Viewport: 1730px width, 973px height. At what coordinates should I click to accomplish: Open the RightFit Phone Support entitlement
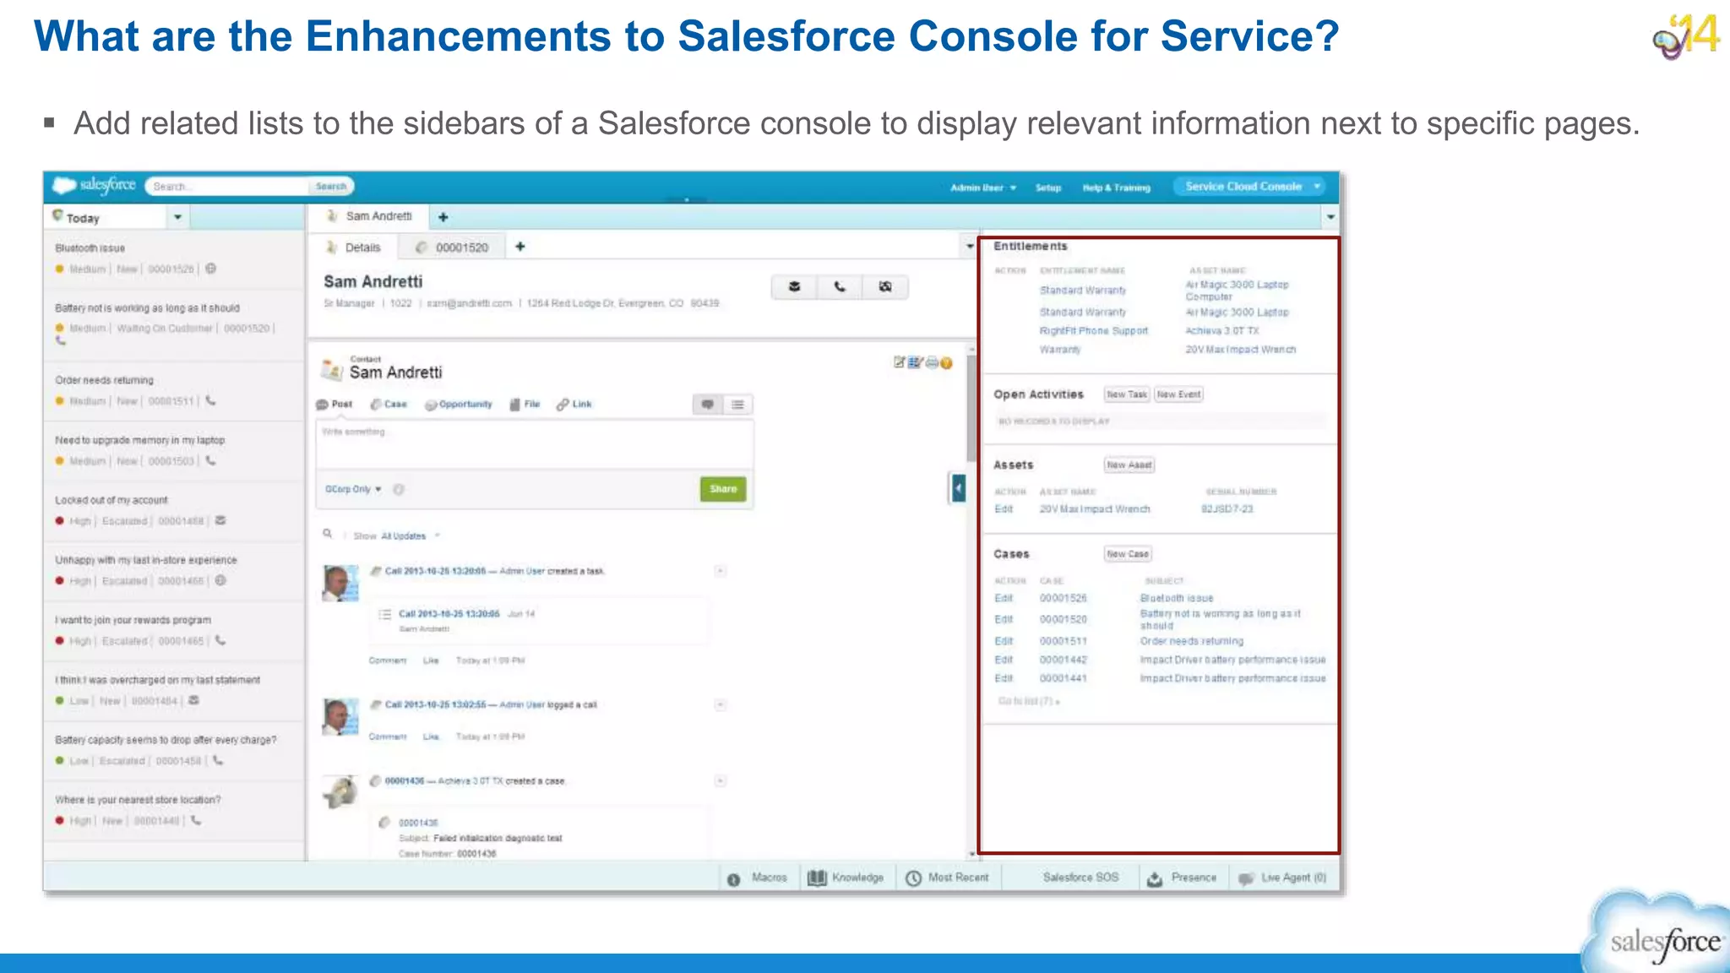[x=1093, y=331]
